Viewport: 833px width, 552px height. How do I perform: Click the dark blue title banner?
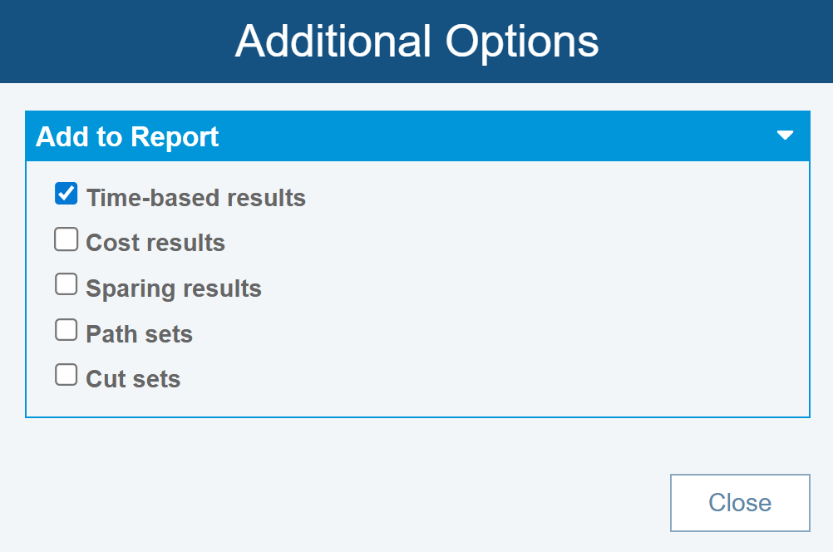[707, 42]
